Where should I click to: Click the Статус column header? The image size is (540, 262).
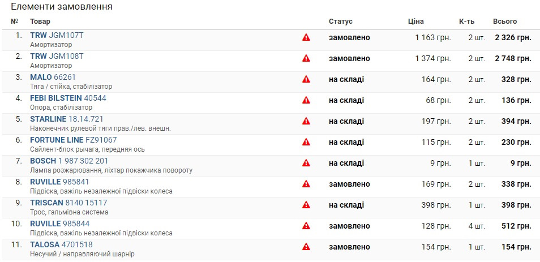click(341, 22)
